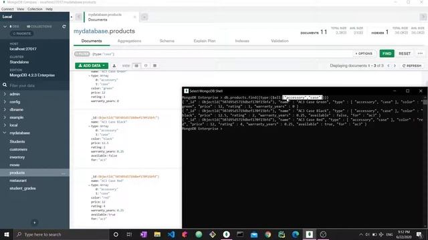Go to previous page of documents
This screenshot has height=240, width=428.
pyautogui.click(x=389, y=65)
